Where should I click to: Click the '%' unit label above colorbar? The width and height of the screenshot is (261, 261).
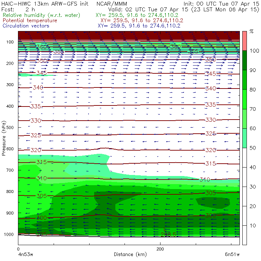[251, 31]
